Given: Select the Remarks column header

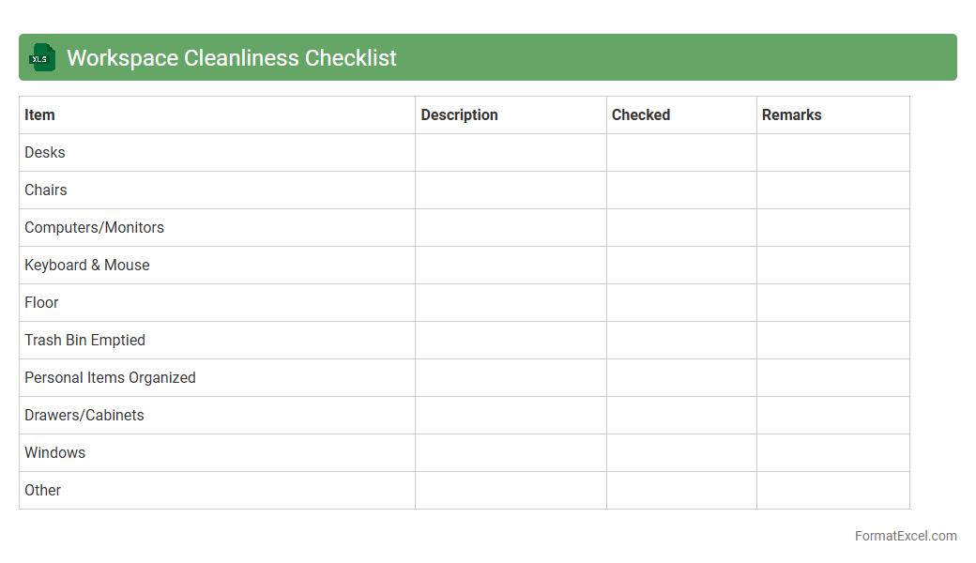Looking at the screenshot, I should pyautogui.click(x=791, y=115).
